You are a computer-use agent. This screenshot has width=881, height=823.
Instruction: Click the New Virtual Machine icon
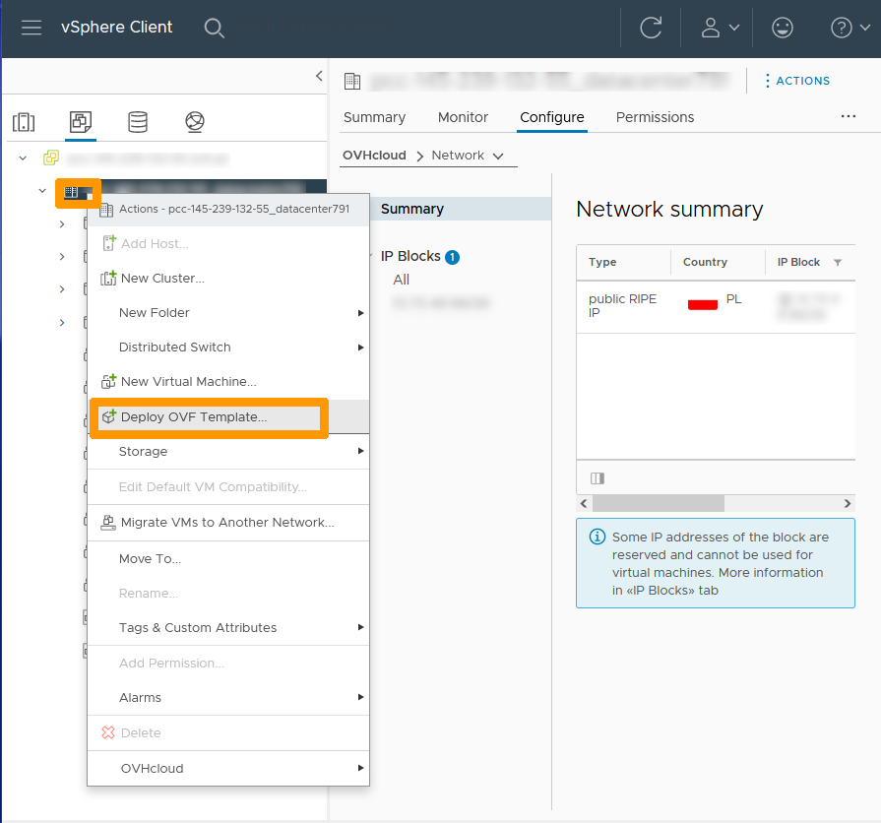[x=108, y=381]
